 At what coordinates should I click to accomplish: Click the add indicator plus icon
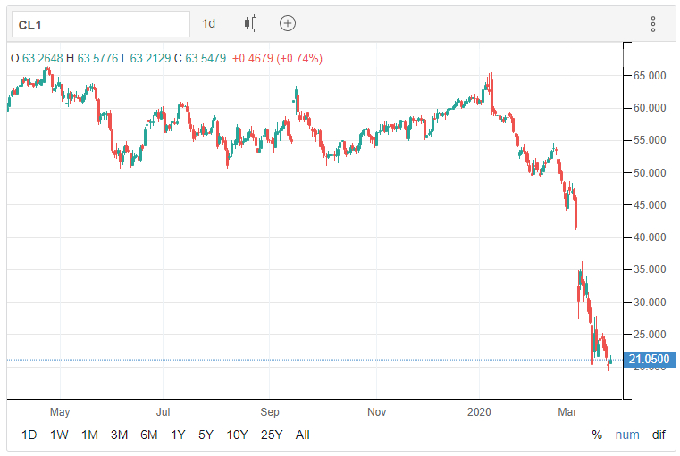(x=288, y=24)
